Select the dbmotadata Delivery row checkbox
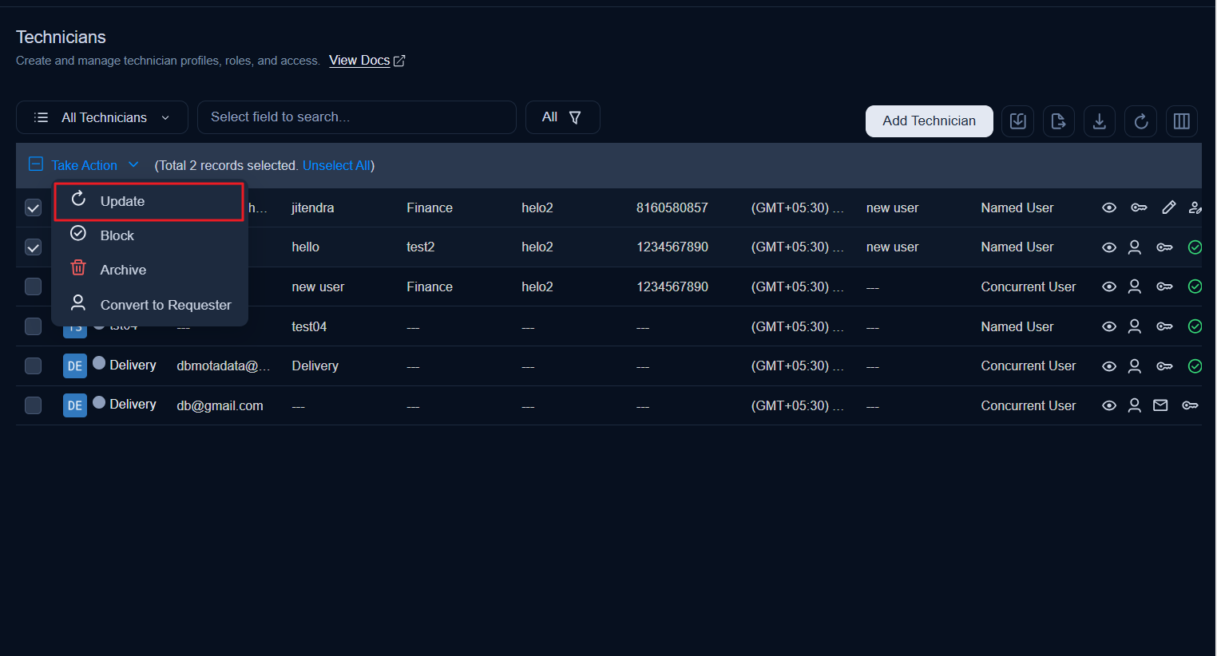Screen dimensions: 1217x656 point(33,366)
